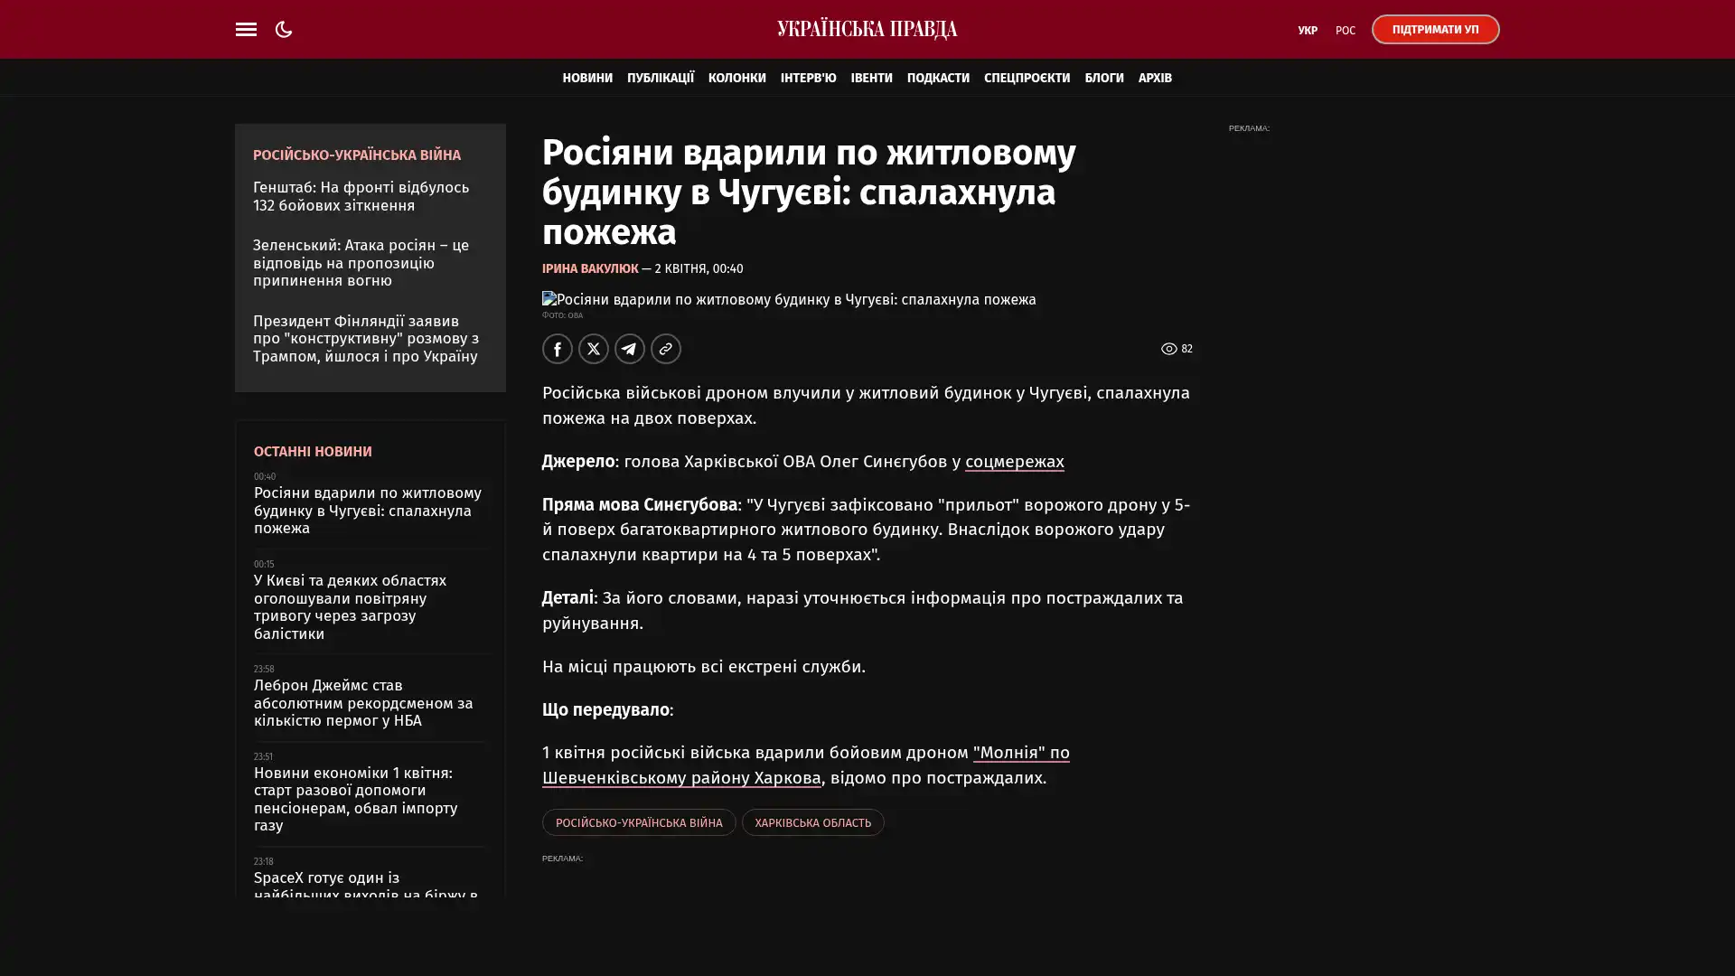Open the соцмережах source link

pos(1014,462)
